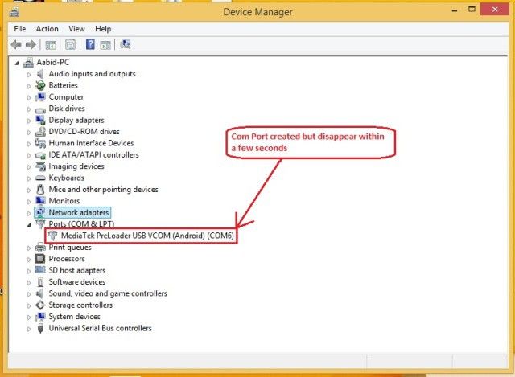Maximize the Device Manager window
Viewport: 515px width, 377px height.
472,10
